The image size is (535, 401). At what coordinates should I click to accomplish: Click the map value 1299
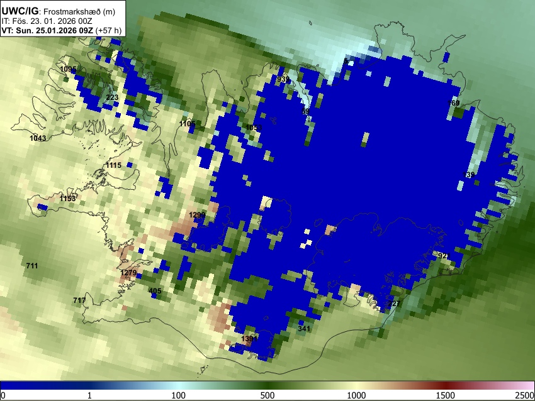(x=197, y=215)
